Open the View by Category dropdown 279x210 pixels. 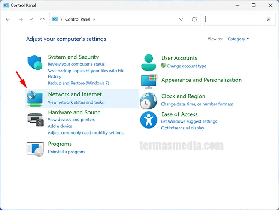[238, 39]
